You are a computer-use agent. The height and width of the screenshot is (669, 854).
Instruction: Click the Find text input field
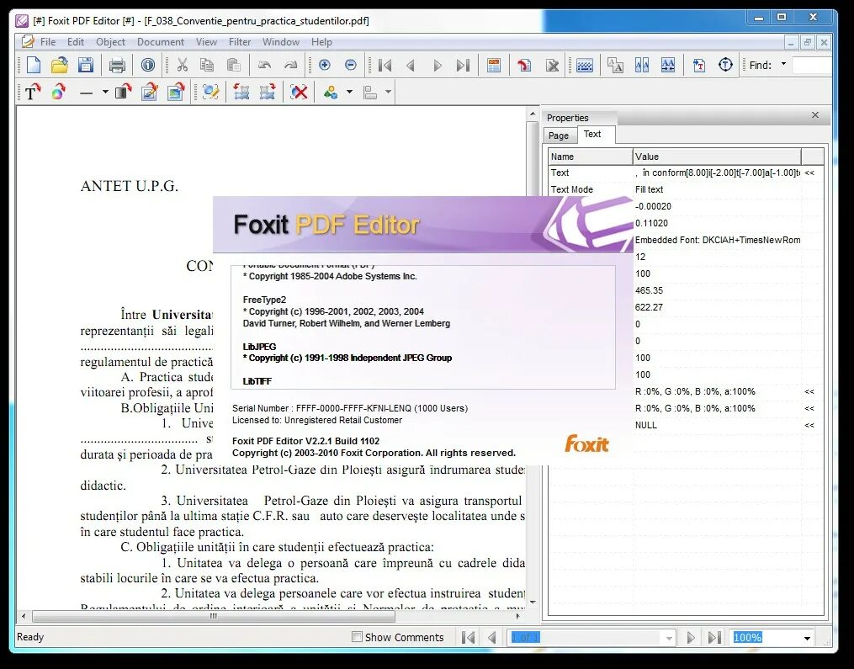(x=812, y=66)
